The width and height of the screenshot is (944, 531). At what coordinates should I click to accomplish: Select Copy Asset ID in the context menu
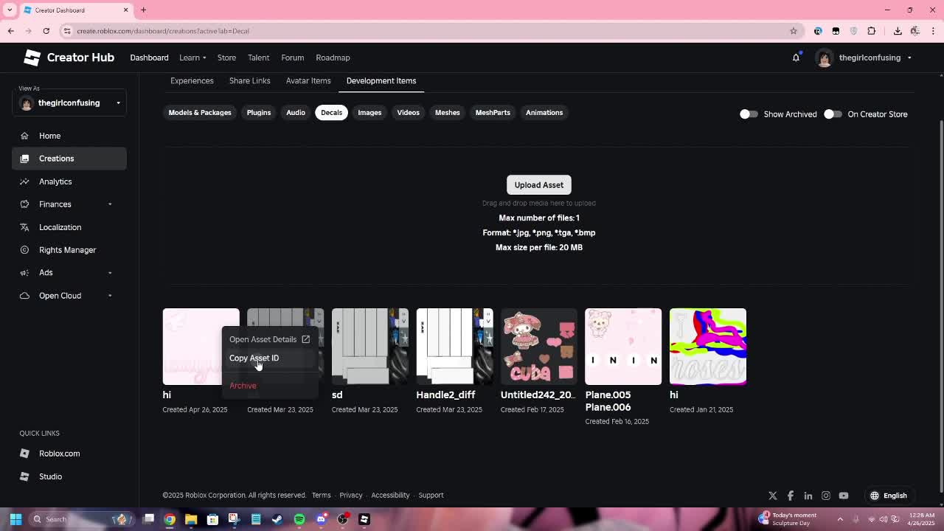click(254, 358)
